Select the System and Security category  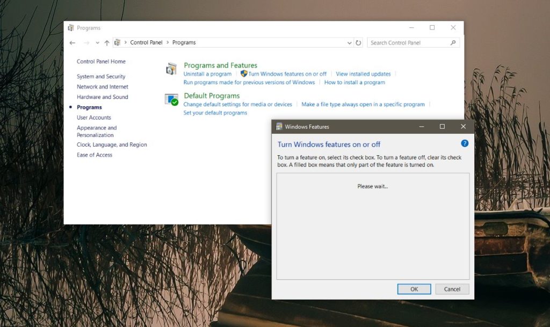tap(101, 76)
